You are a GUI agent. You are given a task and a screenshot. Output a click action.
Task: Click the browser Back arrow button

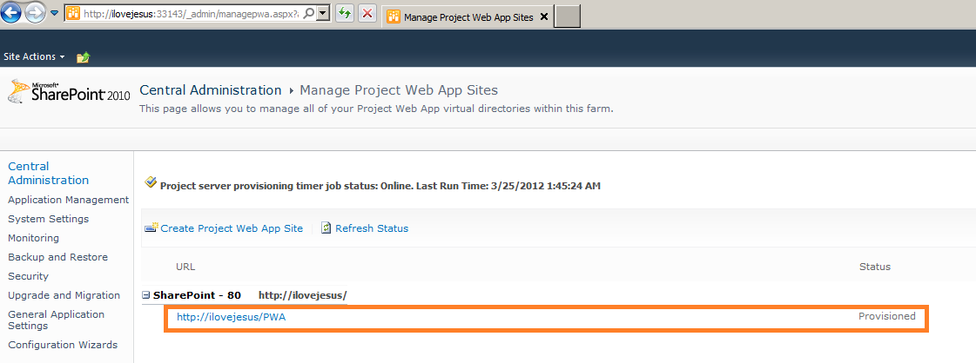(12, 14)
